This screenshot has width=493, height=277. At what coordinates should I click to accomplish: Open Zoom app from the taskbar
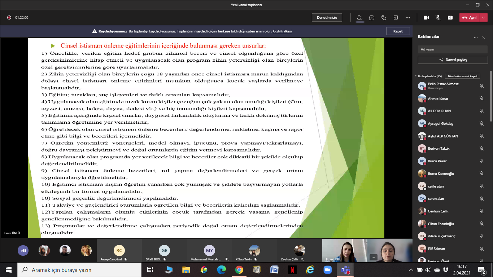click(327, 270)
